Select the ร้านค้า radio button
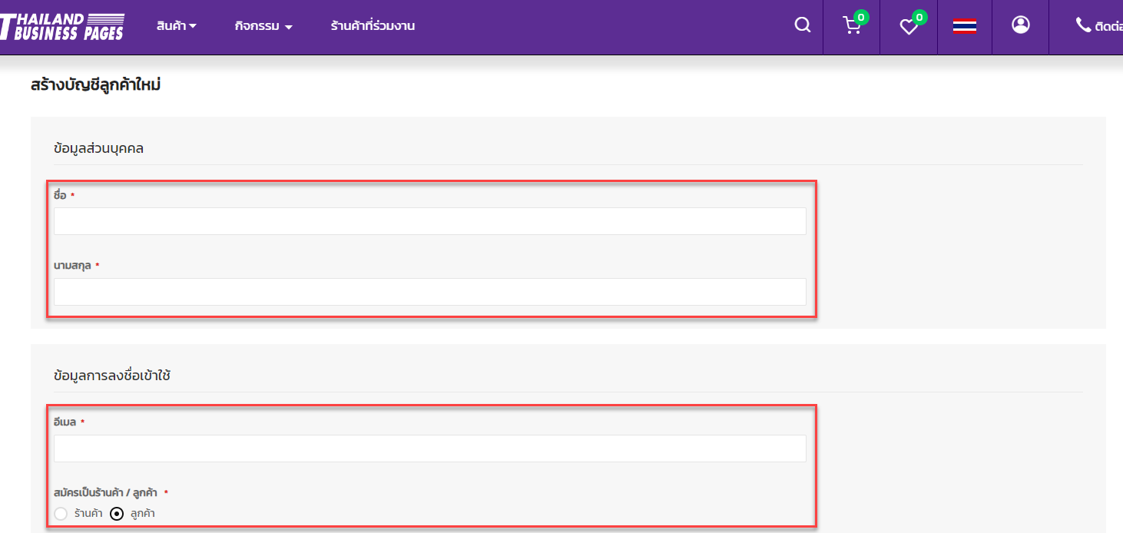Image resolution: width=1123 pixels, height=533 pixels. pos(61,514)
